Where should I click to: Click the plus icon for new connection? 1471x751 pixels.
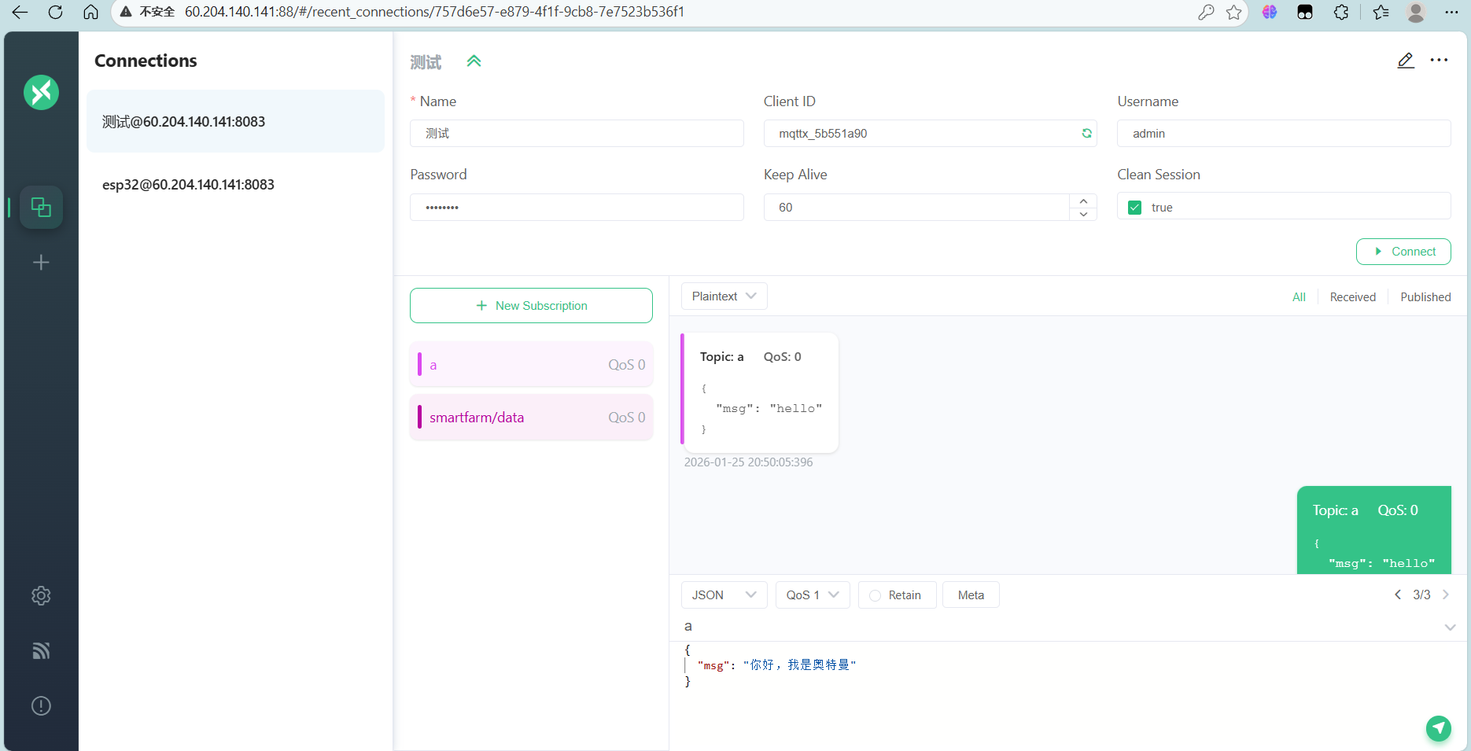[x=41, y=262]
